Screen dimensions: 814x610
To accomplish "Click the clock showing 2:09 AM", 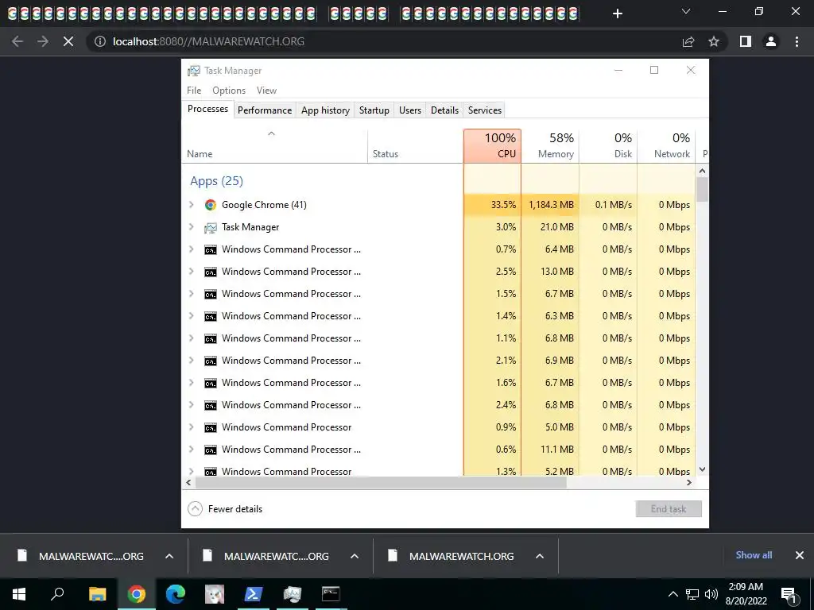I will (x=746, y=594).
